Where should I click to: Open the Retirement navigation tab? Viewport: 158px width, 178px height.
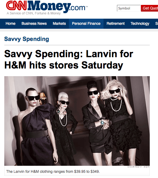(115, 24)
